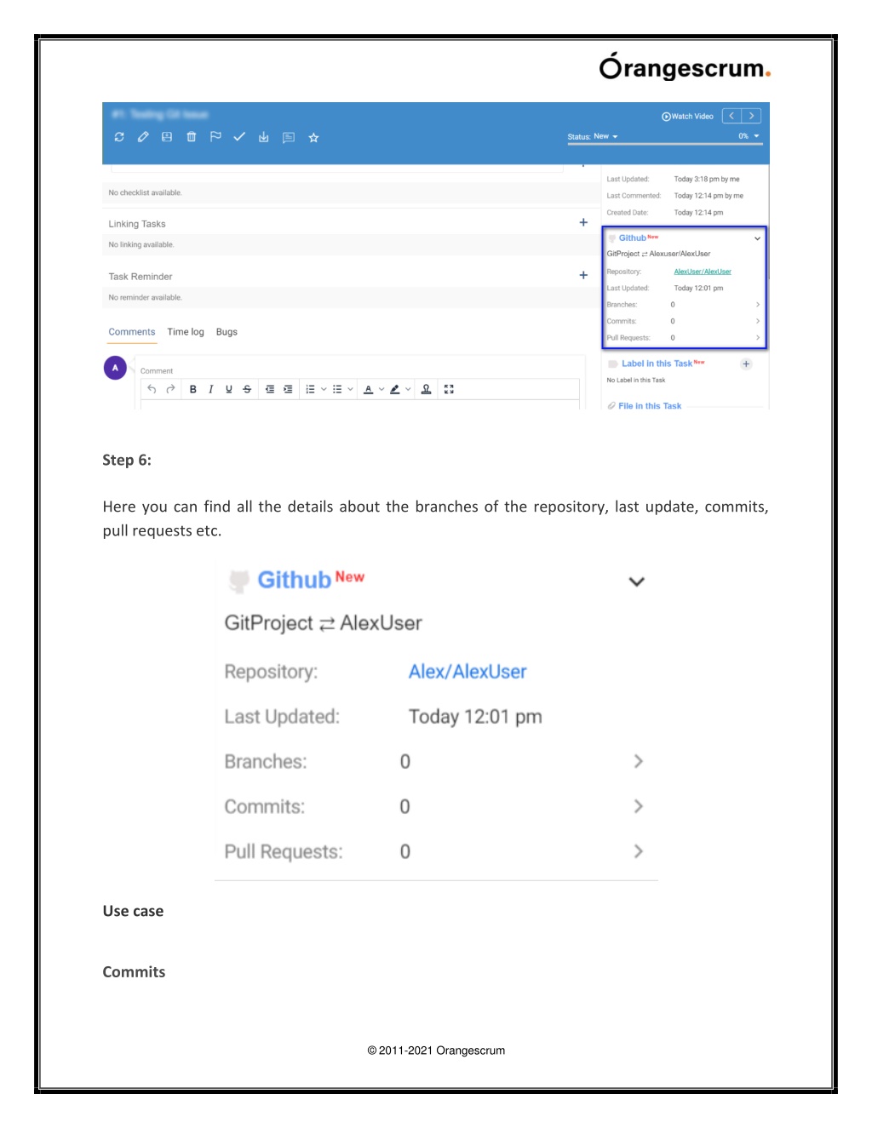This screenshot has width=872, height=1128.
Task: Toggle bold formatting in the comment editor
Action: (193, 389)
